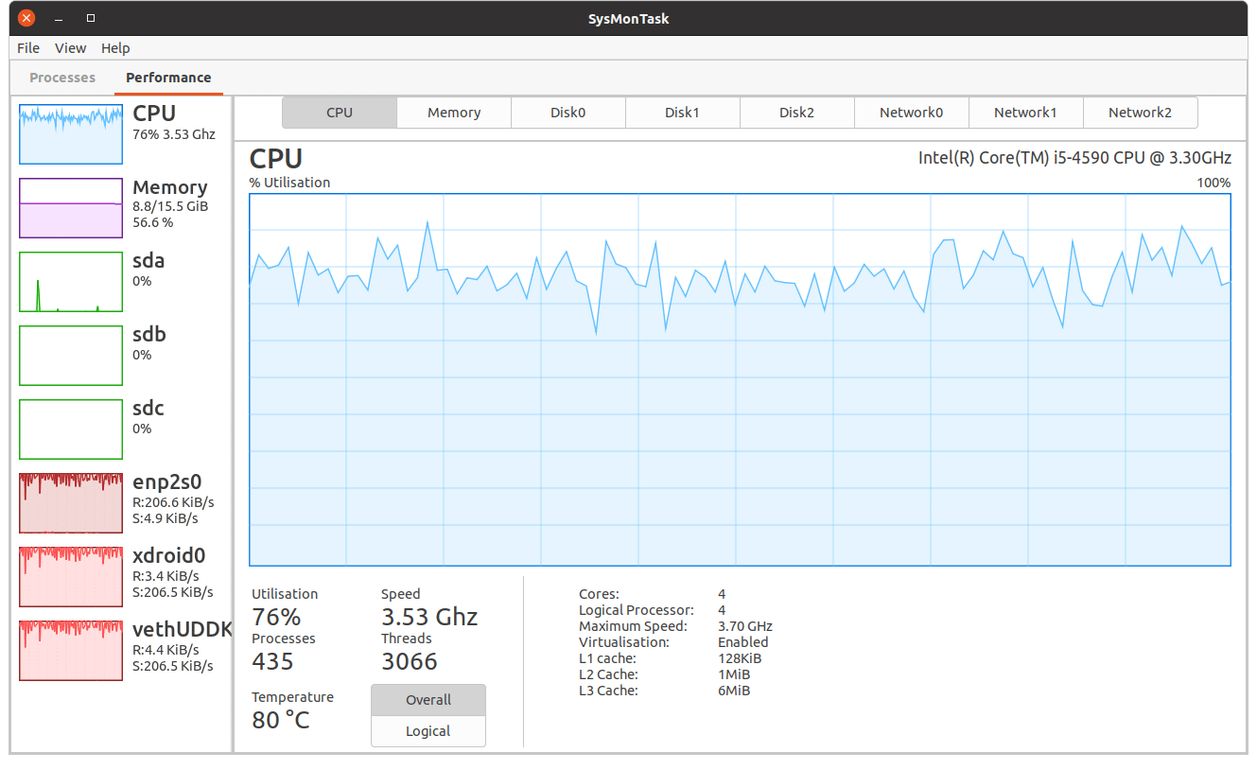Select the Memory switcher button
This screenshot has height=770, width=1257.
pos(454,113)
